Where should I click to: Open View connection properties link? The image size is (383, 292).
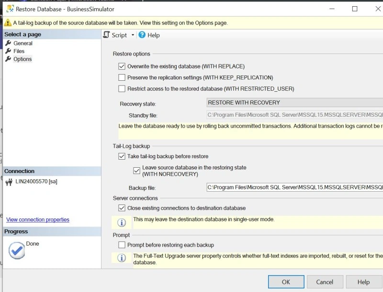38,220
